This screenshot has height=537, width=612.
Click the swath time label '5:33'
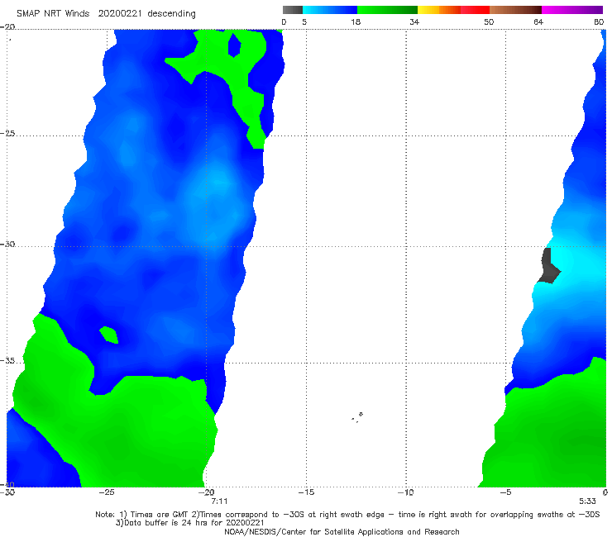point(587,501)
